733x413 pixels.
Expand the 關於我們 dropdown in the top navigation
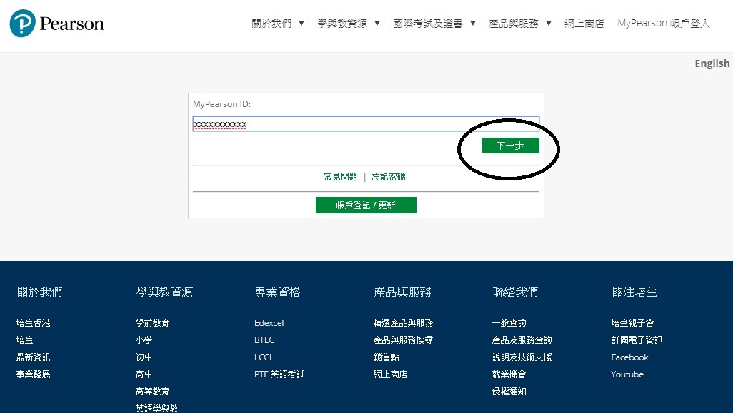[278, 24]
